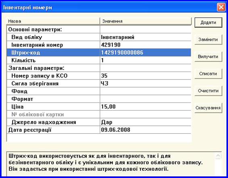Click the Ціна value 15,00

[108, 106]
